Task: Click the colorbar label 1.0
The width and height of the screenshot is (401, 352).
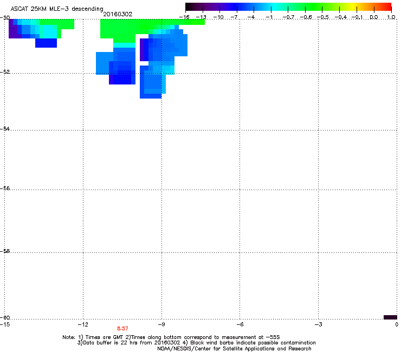Action: 391,17
